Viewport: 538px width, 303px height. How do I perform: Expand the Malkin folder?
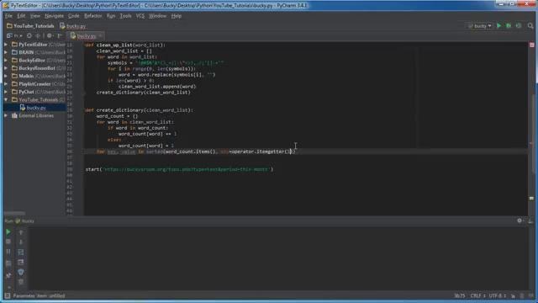[x=6, y=77]
